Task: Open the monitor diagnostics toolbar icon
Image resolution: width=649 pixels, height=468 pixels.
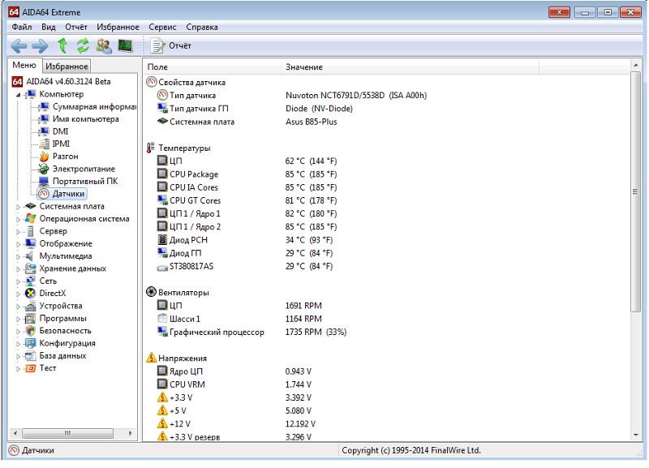Action: click(x=126, y=45)
